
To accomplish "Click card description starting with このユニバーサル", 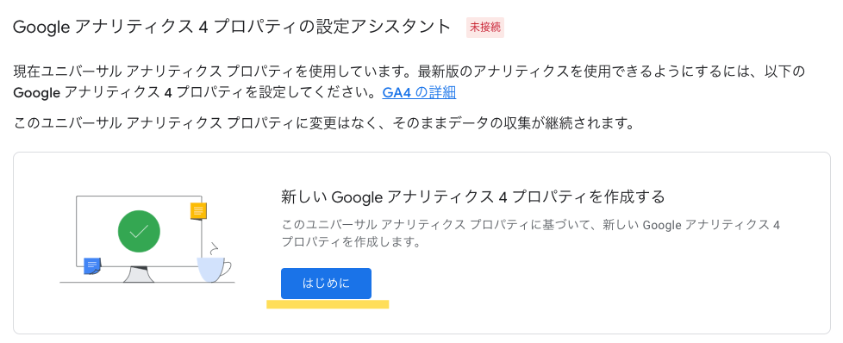I will (531, 234).
